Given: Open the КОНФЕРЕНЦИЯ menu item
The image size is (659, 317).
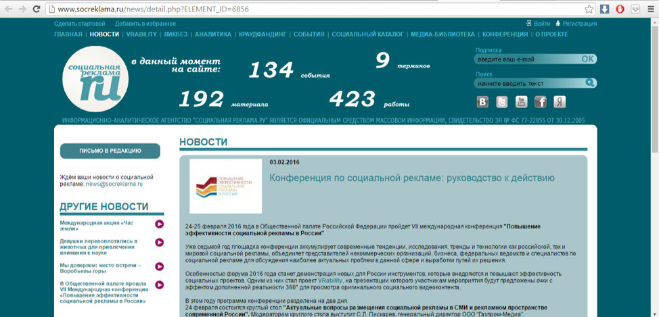Looking at the screenshot, I should pos(505,34).
